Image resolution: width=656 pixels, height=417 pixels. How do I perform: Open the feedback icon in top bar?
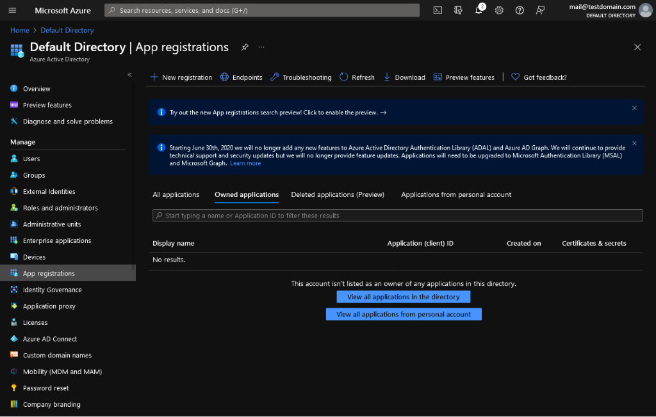(540, 10)
